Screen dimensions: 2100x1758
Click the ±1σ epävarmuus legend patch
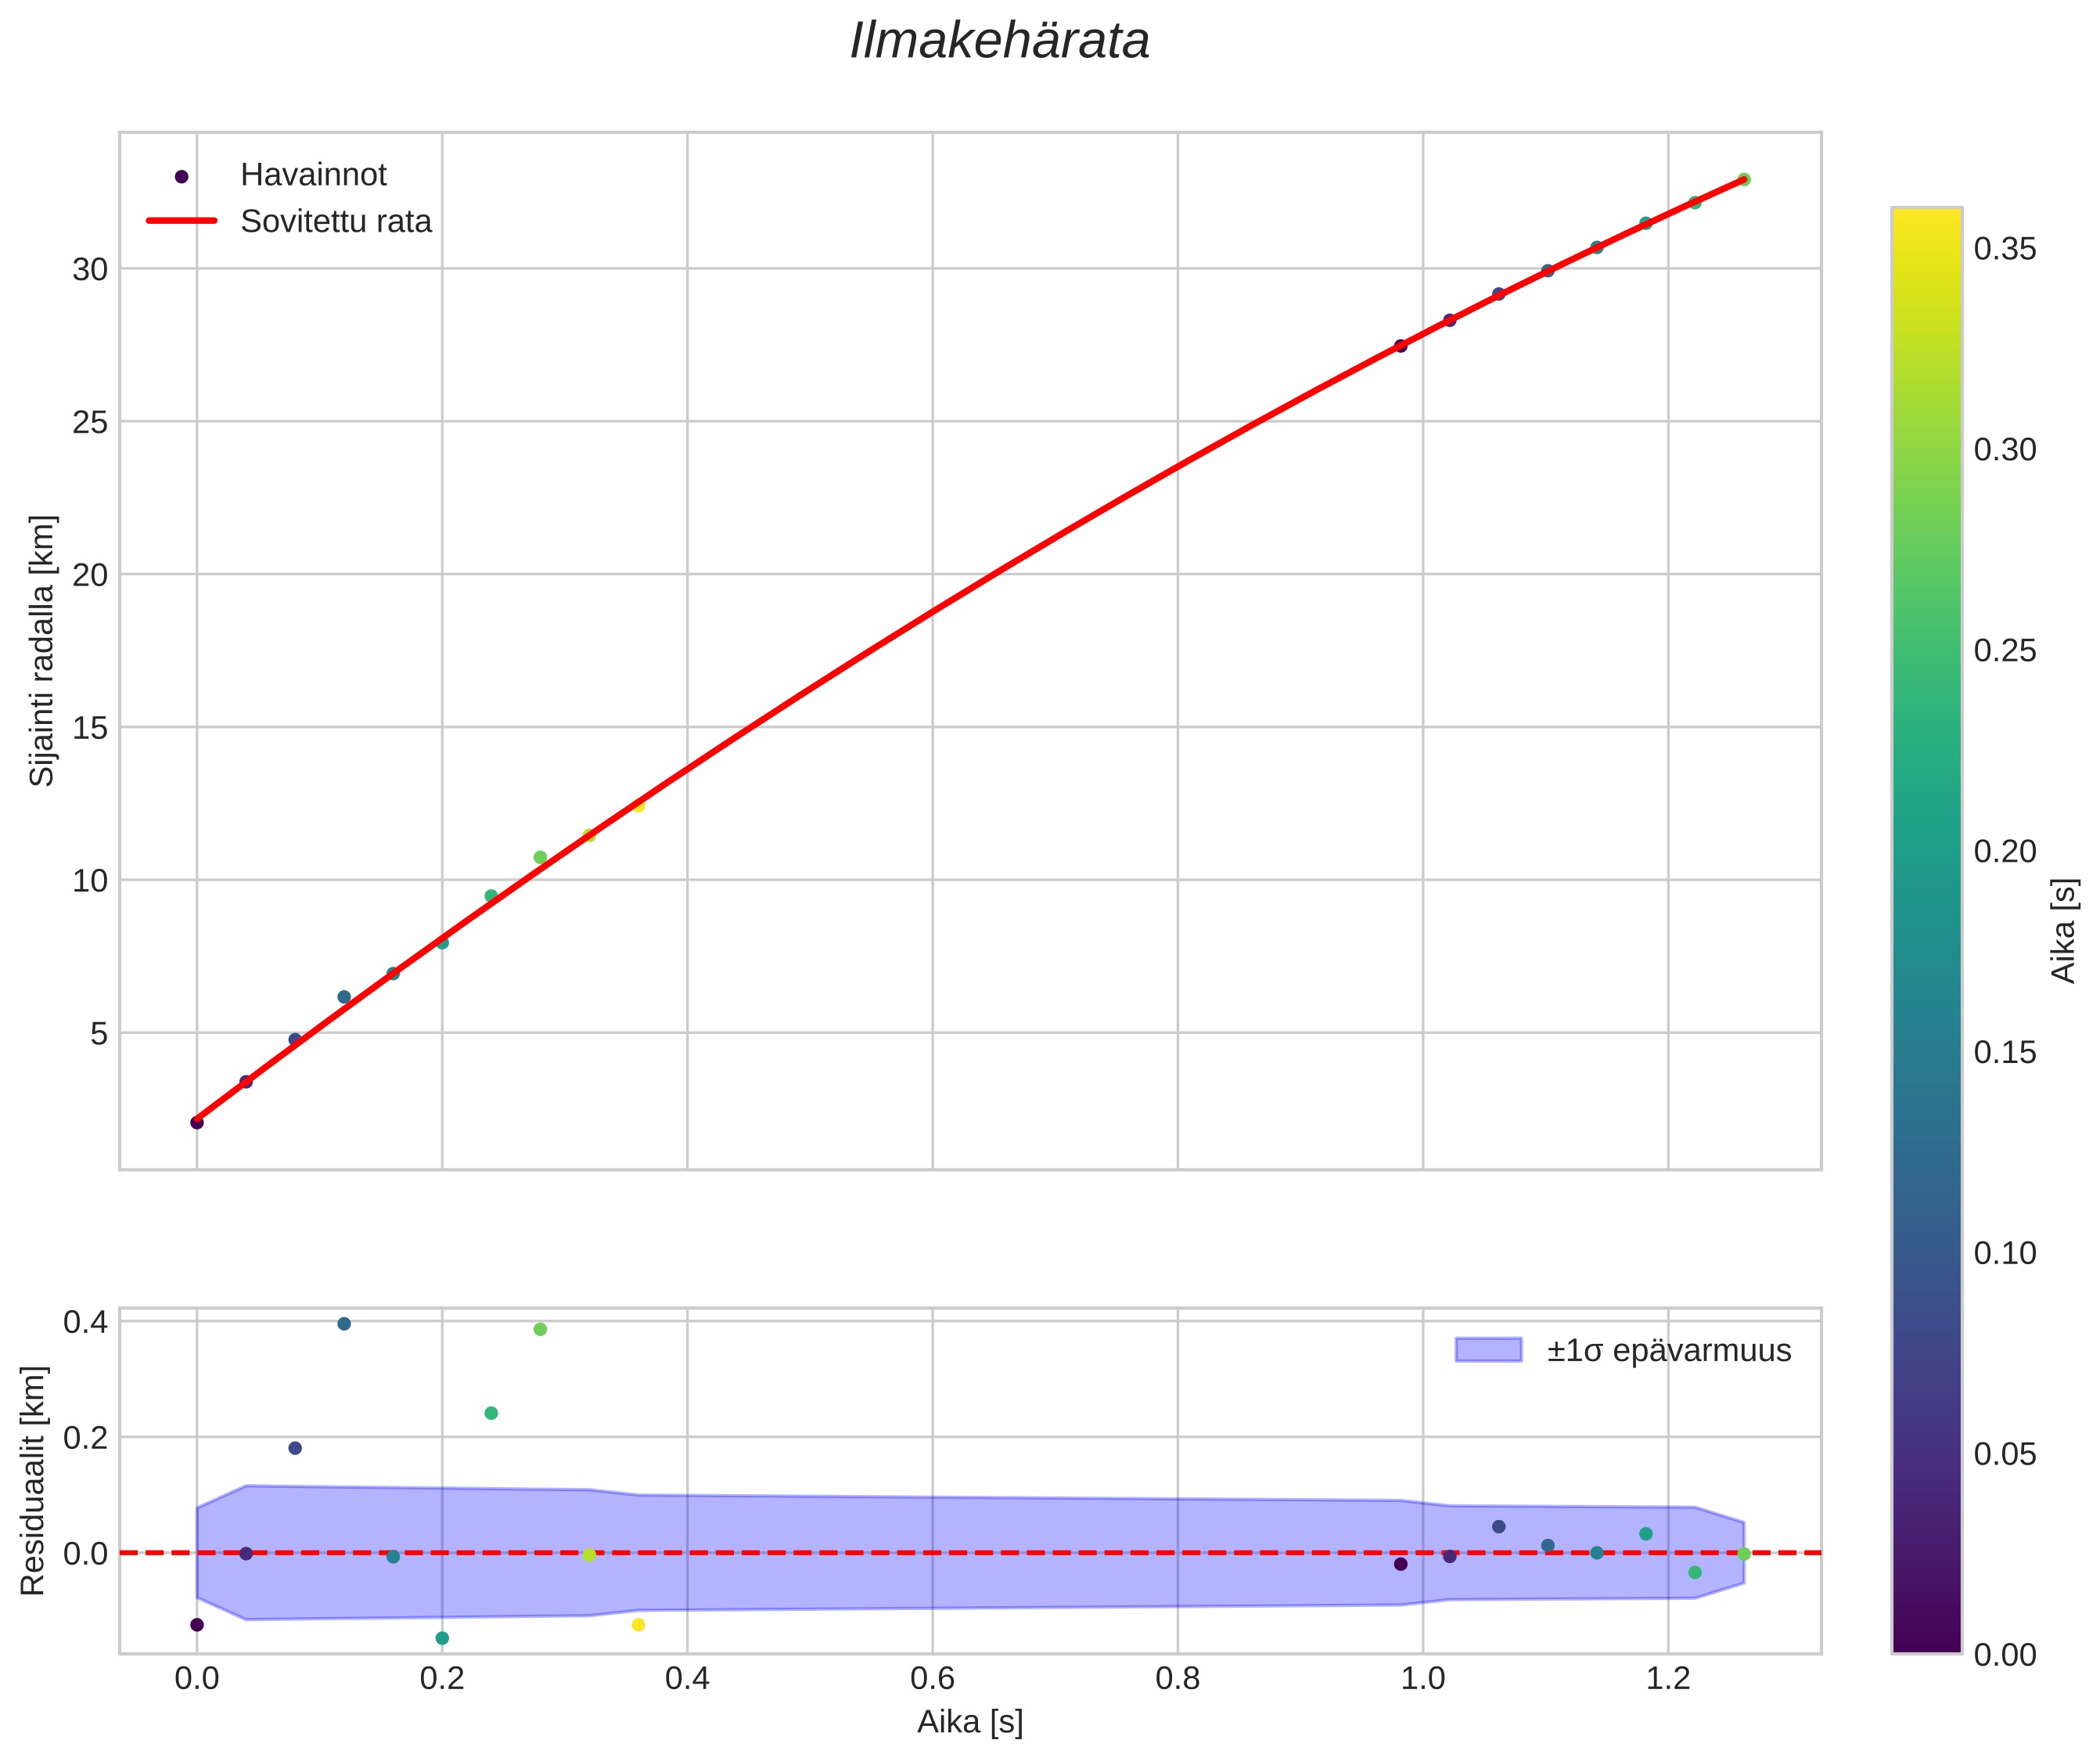pos(1488,1351)
